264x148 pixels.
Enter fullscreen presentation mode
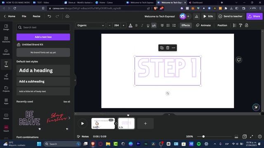(252, 136)
